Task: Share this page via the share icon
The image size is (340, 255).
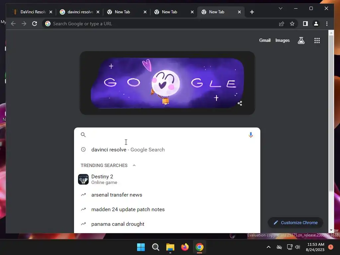Action: (x=282, y=24)
